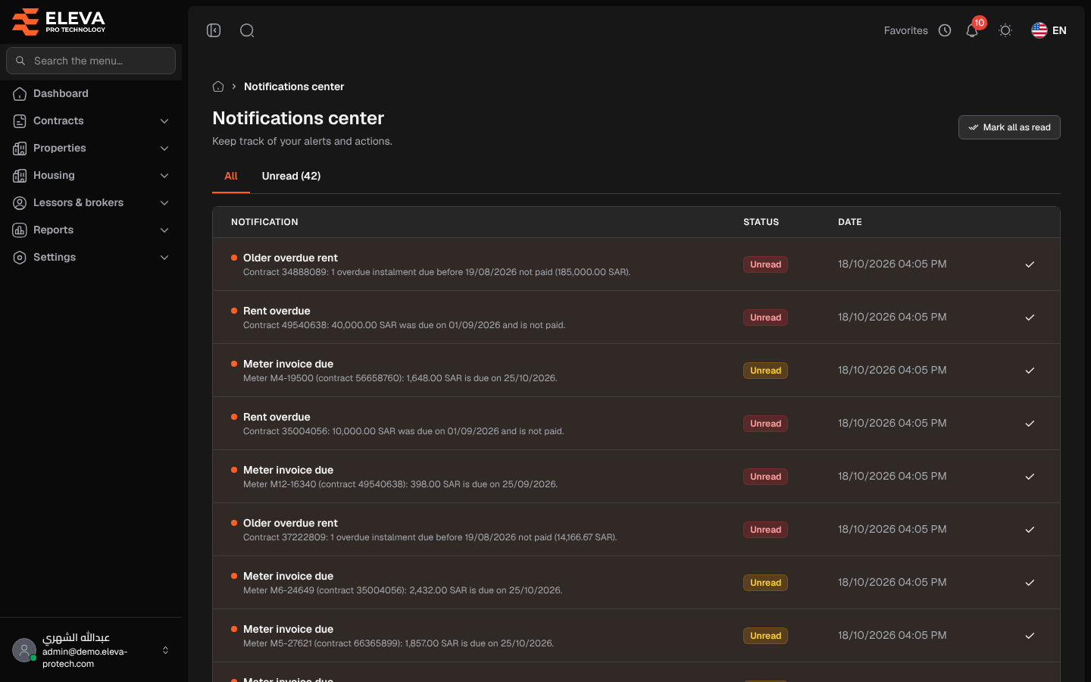Switch to the All tab
The image size is (1091, 682).
[x=231, y=176]
